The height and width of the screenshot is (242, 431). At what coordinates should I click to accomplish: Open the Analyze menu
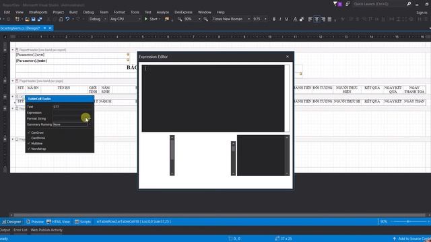click(x=163, y=12)
